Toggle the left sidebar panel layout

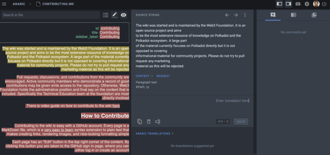pos(279,4)
